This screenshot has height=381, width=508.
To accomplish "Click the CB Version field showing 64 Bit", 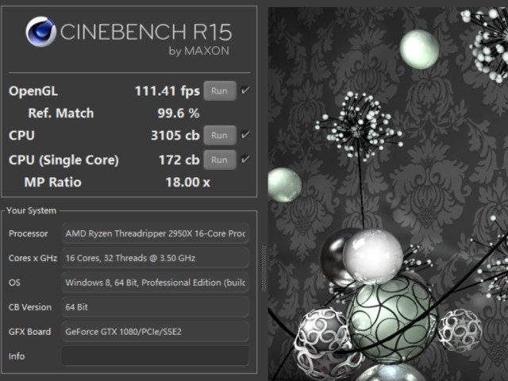I will pos(155,307).
